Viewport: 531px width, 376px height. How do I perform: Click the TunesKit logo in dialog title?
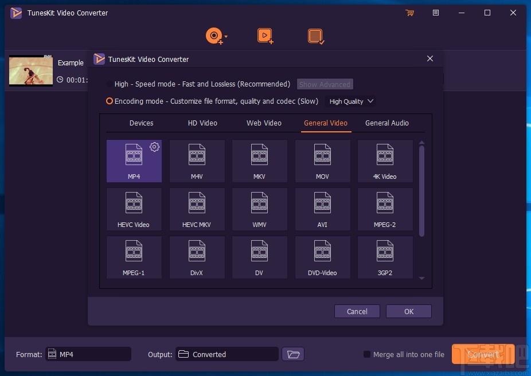coord(99,59)
